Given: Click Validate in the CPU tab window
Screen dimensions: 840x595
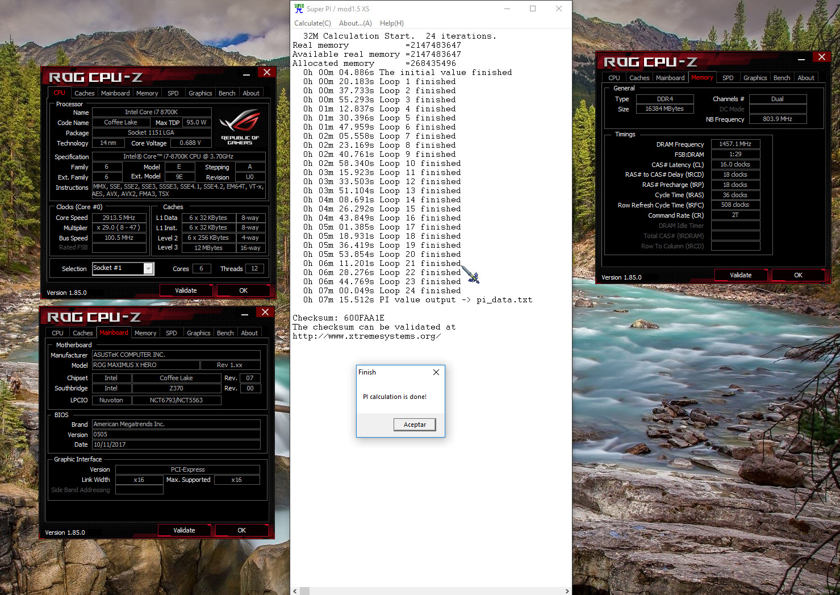Looking at the screenshot, I should pyautogui.click(x=186, y=290).
